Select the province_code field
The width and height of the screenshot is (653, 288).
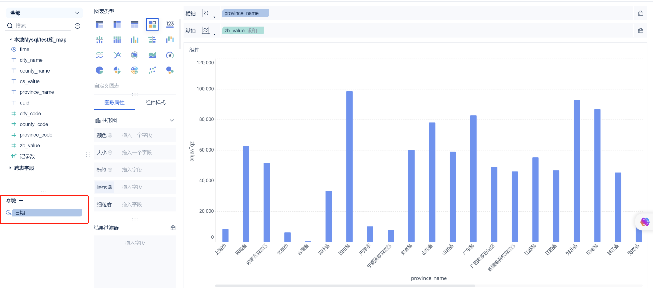36,135
